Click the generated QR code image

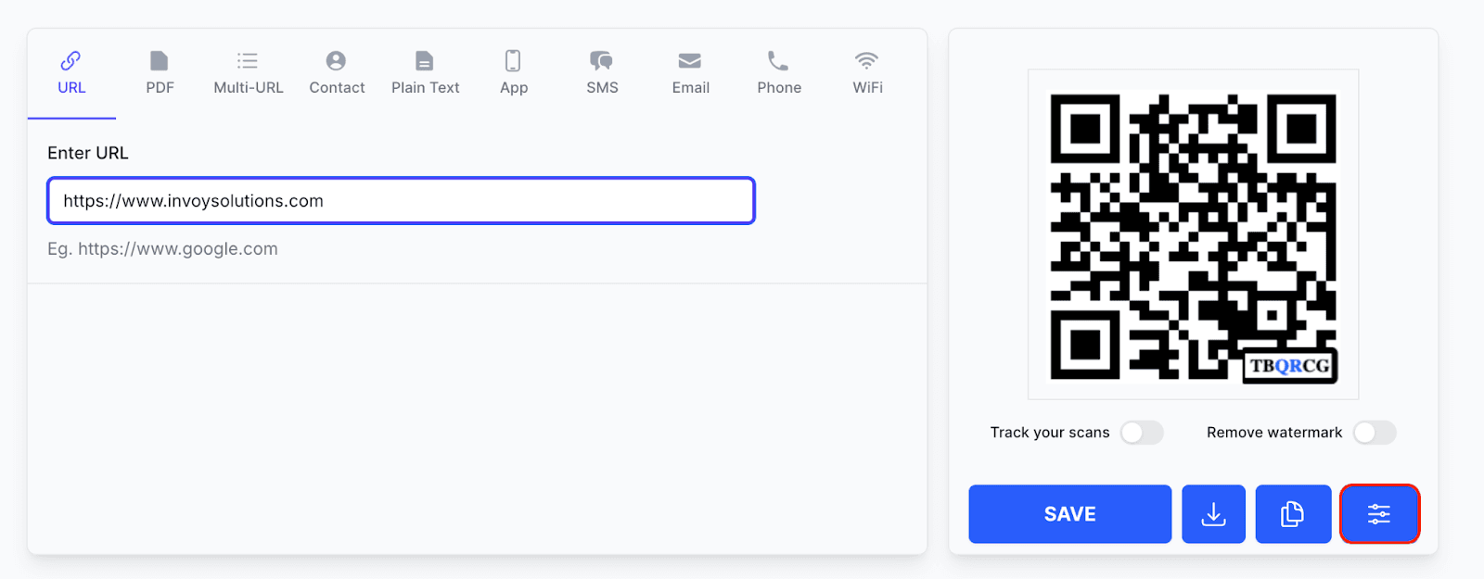[x=1193, y=234]
